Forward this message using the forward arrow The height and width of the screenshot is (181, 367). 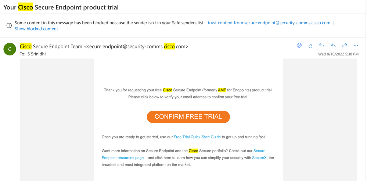pos(344,46)
